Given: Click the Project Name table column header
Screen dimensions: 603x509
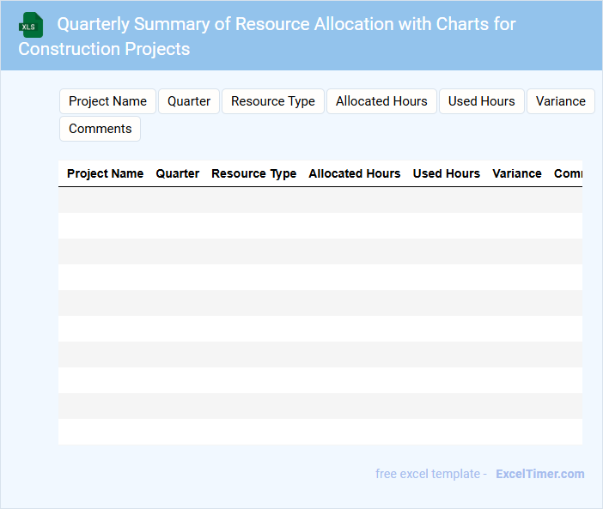Looking at the screenshot, I should 105,173.
